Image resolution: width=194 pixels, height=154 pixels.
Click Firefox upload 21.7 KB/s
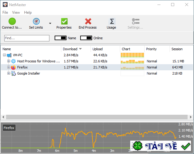click(x=100, y=67)
